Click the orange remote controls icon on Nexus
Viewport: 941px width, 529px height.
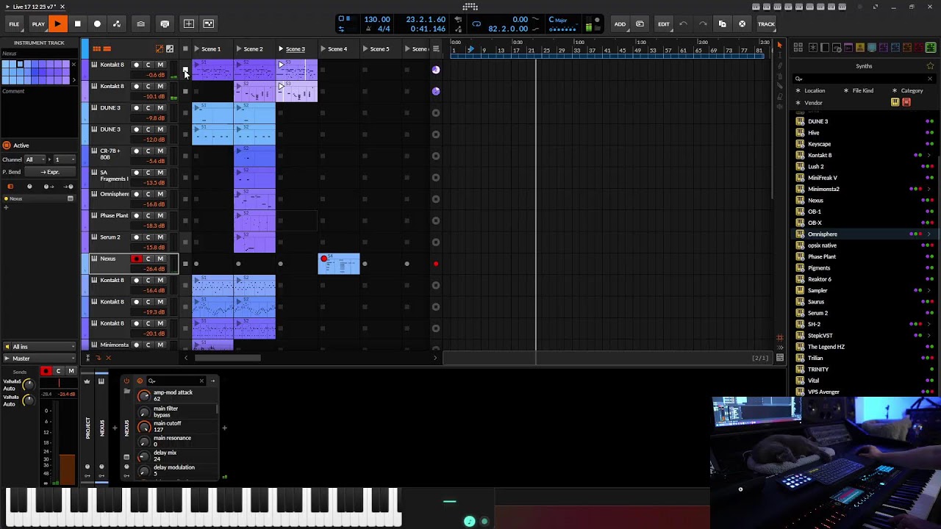point(140,381)
